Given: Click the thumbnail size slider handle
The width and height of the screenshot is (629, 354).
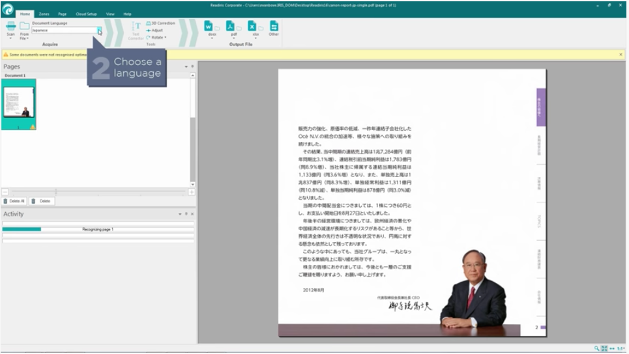Looking at the screenshot, I should pyautogui.click(x=55, y=191).
